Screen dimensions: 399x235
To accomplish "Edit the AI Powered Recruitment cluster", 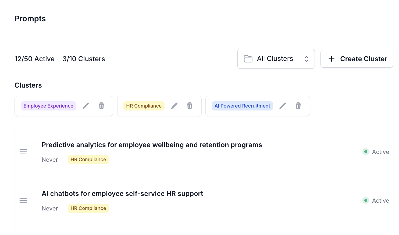I will point(283,106).
